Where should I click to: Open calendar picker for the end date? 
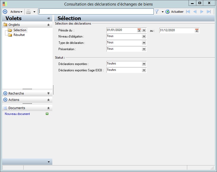[197, 30]
